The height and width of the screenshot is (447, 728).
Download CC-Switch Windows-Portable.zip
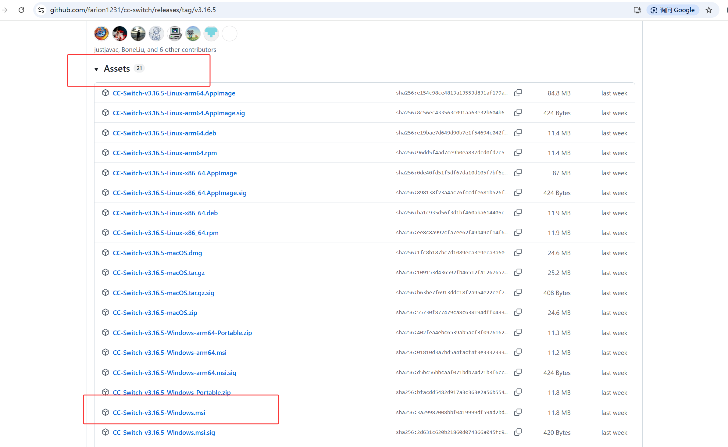pos(172,393)
